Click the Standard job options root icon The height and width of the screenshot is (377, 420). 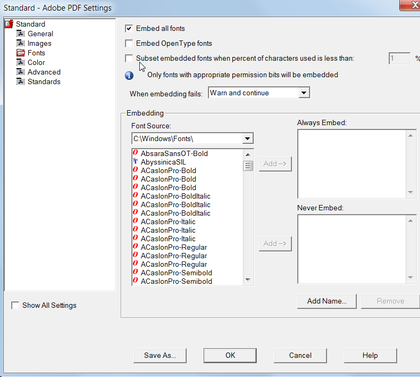tap(9, 24)
